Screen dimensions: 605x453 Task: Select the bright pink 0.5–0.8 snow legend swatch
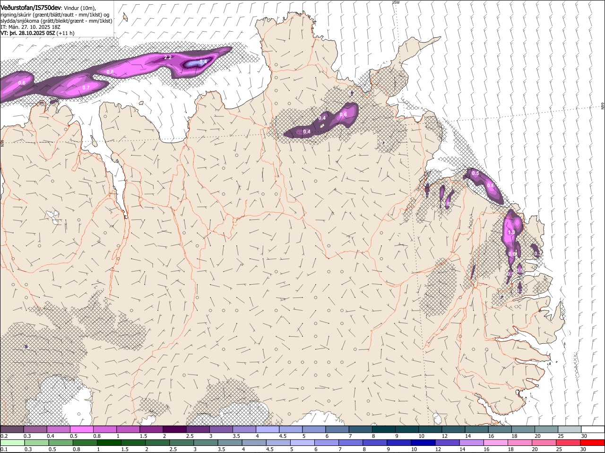tap(81, 429)
